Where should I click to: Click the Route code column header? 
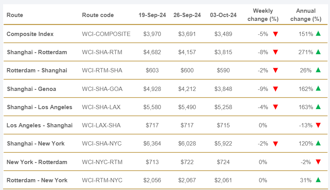98,15
